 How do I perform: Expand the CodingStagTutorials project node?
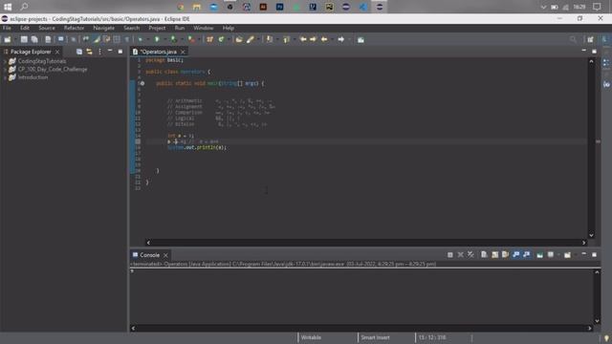coord(5,61)
